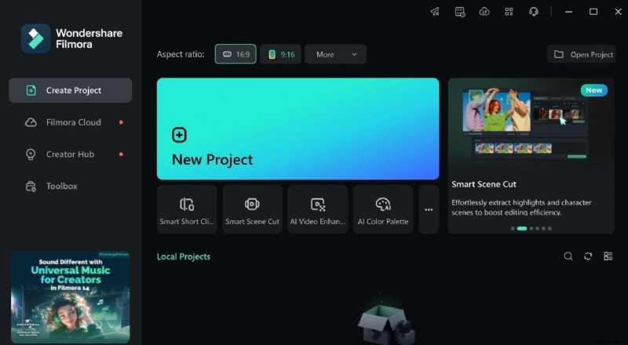The image size is (628, 345).
Task: Click the plus icon on New Project card
Action: (x=179, y=135)
